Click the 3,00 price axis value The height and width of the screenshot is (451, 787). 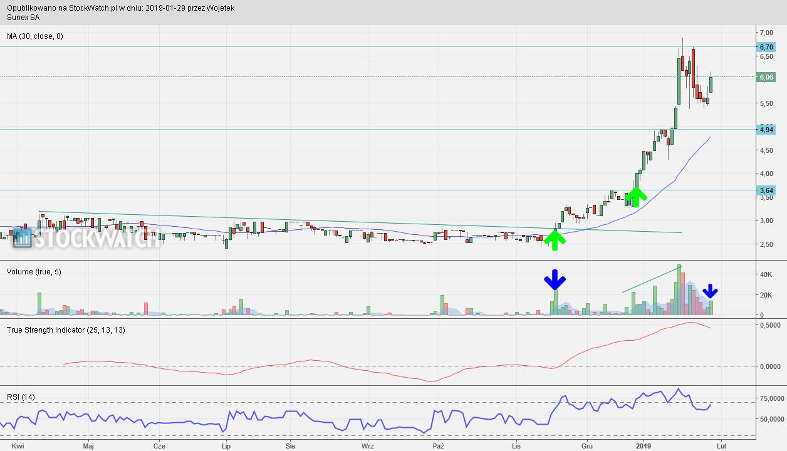coord(766,220)
